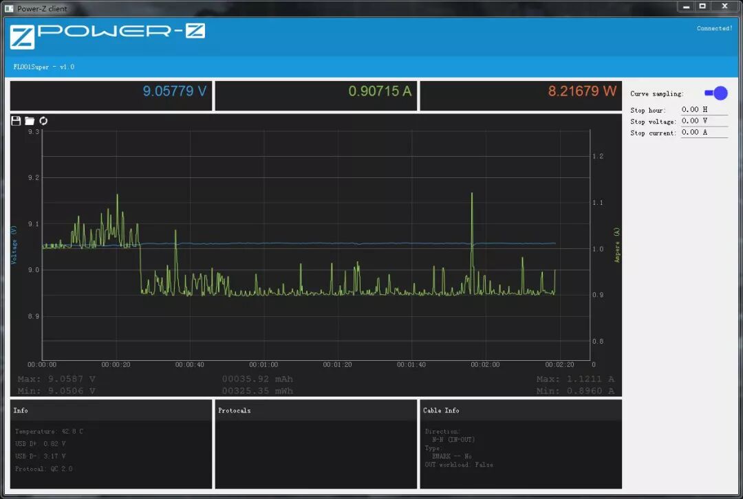Click the Stop current input field
This screenshot has height=499, width=743.
coord(704,132)
